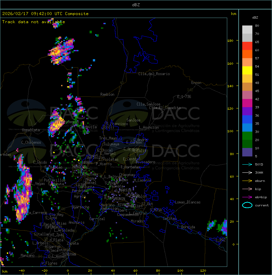Click the 'E_1-736' map label
The width and height of the screenshot is (272, 275).
pos(184,97)
